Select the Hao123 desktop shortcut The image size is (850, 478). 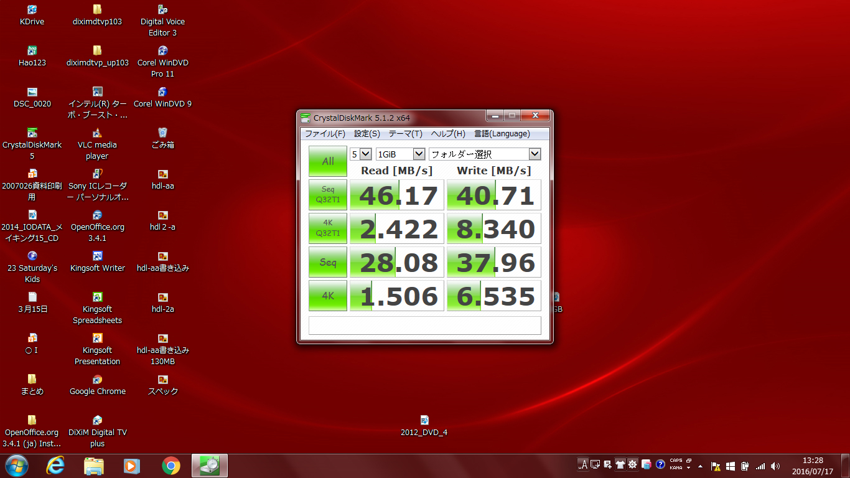click(x=32, y=57)
